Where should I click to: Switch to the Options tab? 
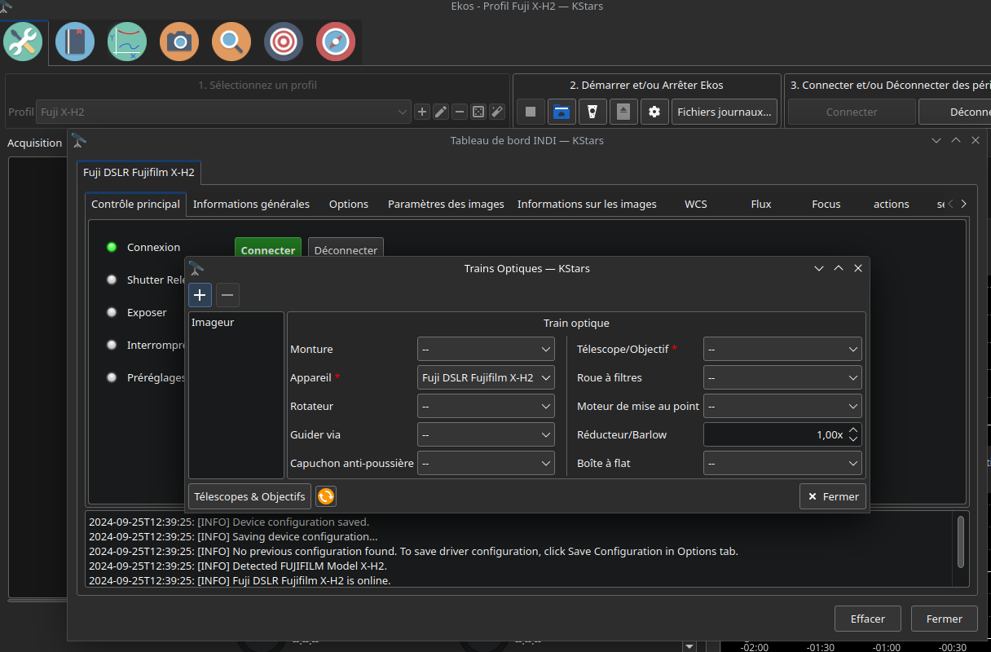(x=349, y=204)
